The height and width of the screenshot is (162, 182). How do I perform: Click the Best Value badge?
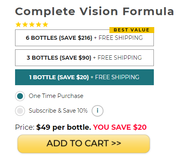coord(132,30)
